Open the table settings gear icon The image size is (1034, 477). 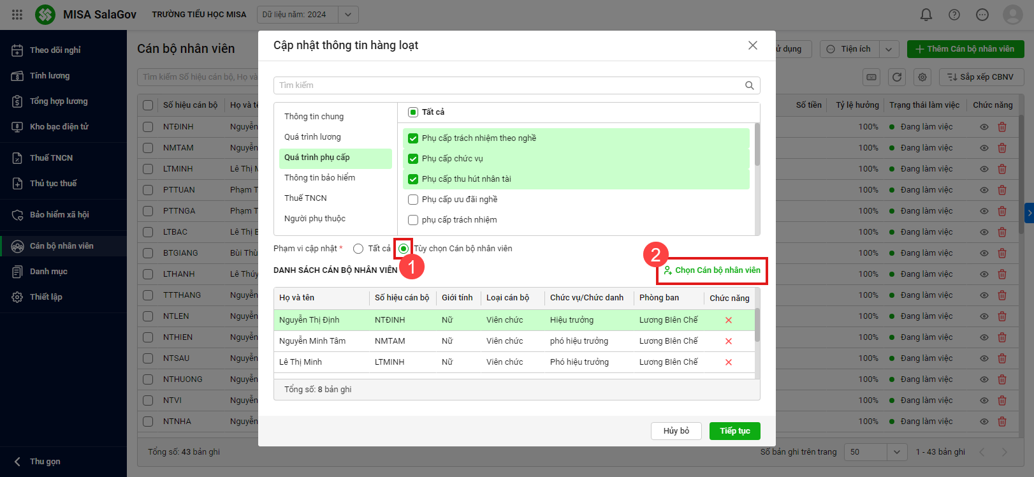click(x=922, y=77)
